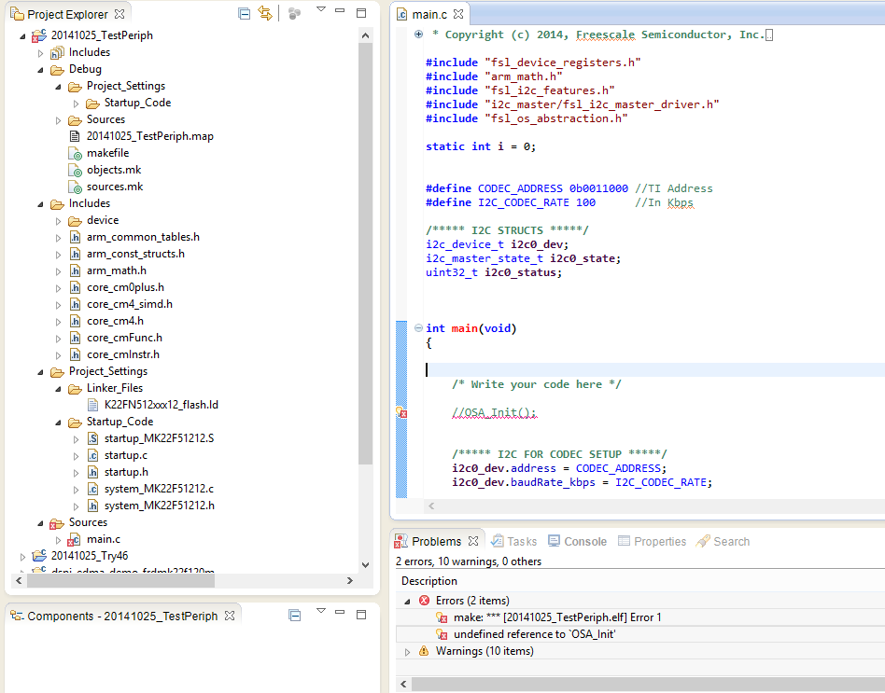Select arm_const_structs.h in the tree
The width and height of the screenshot is (885, 693).
point(135,254)
